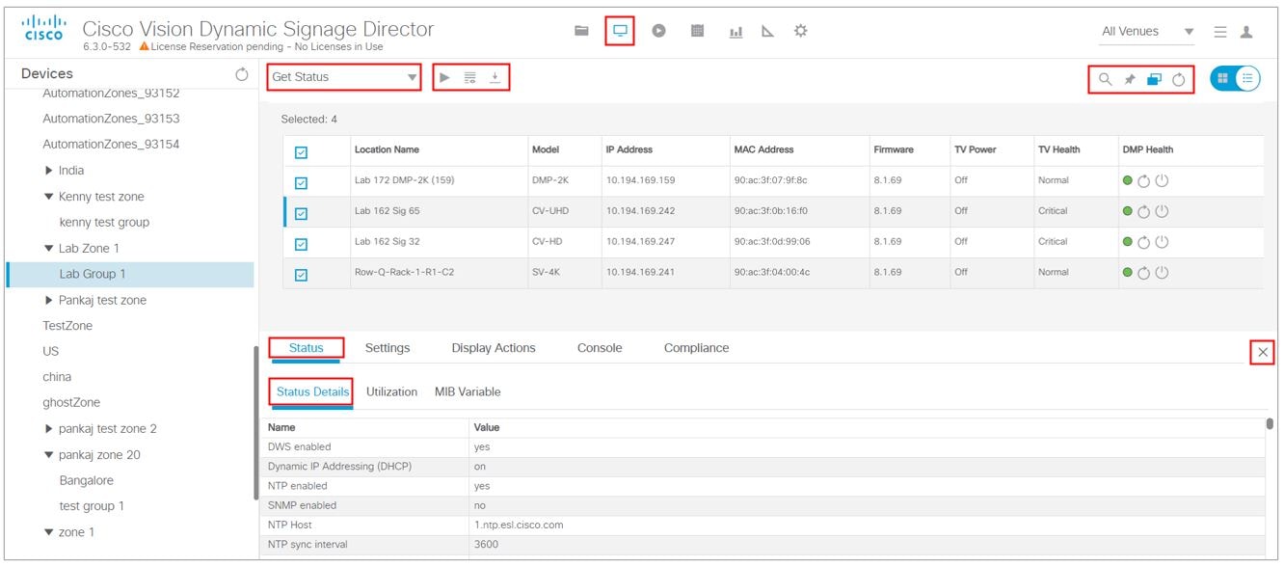Open the user profile icon

1246,32
